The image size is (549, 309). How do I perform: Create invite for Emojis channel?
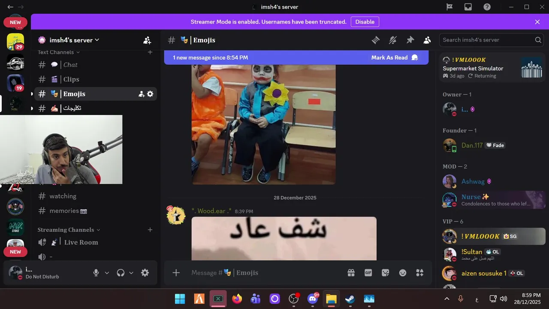[141, 94]
